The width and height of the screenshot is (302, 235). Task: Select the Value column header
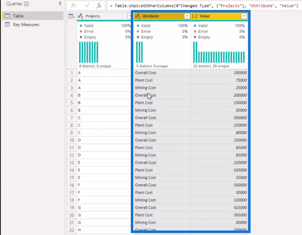tap(219, 16)
